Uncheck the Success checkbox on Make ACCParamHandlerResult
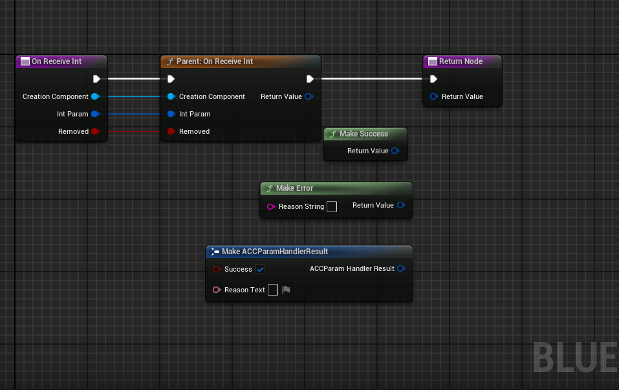Screen dimensions: 619x390 tap(260, 269)
